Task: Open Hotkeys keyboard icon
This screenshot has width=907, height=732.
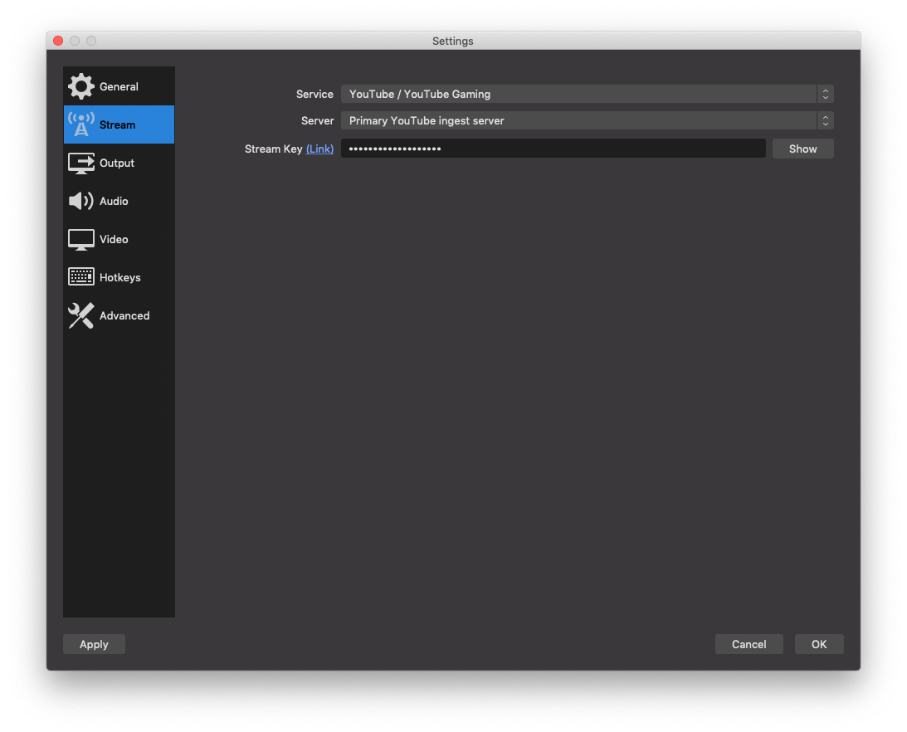Action: (x=81, y=276)
